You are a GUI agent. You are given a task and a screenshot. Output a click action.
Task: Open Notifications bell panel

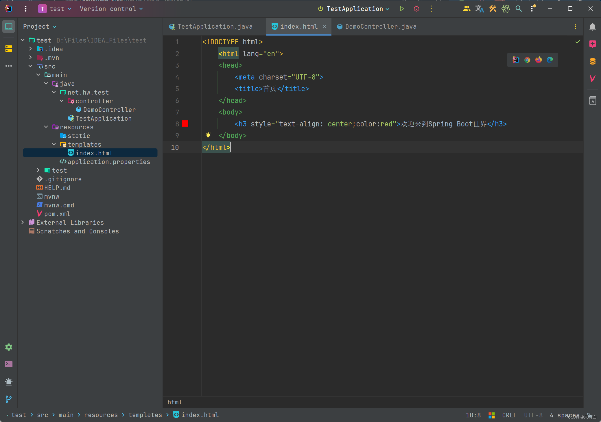pyautogui.click(x=592, y=27)
